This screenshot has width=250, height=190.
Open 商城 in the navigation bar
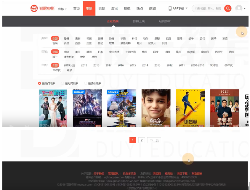click(x=153, y=9)
